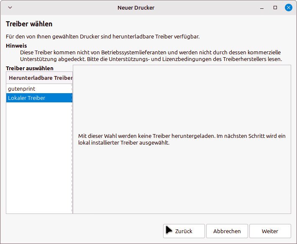The width and height of the screenshot is (297, 244).
Task: Click the Treiber wählen heading
Action: [x=29, y=24]
